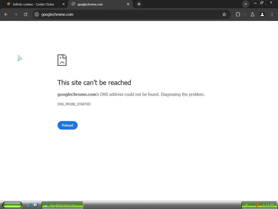Select googlechrome.com taskbar window button
This screenshot has width=278, height=209.
[x=62, y=205]
